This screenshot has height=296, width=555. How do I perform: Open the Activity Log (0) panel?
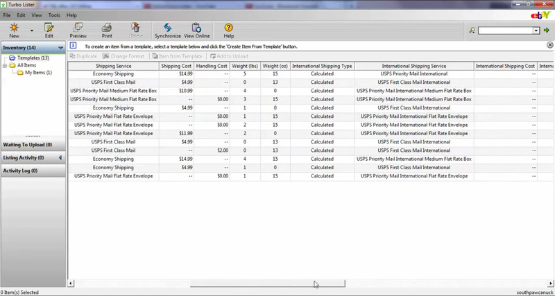33,171
